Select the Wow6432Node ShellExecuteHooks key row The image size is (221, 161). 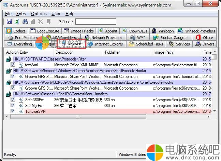click(x=112, y=82)
